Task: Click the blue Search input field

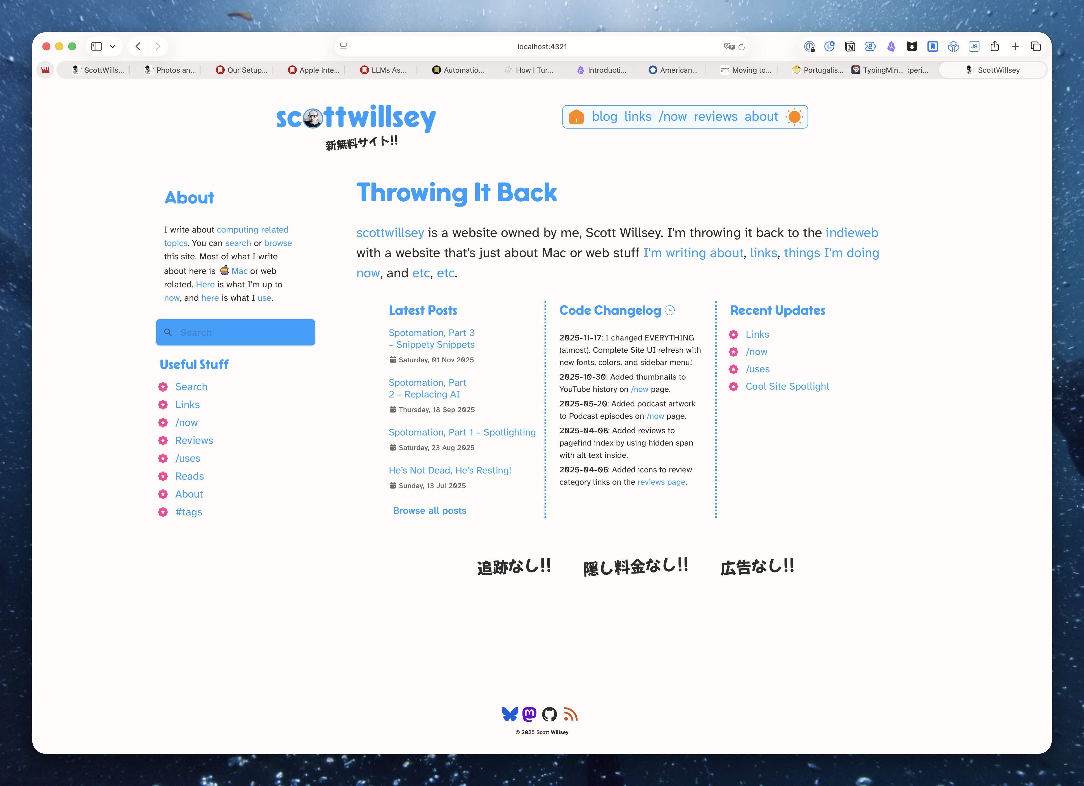Action: pyautogui.click(x=236, y=332)
